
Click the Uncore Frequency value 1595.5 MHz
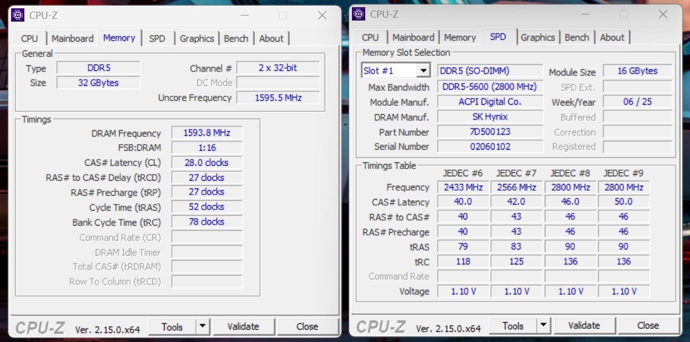278,98
